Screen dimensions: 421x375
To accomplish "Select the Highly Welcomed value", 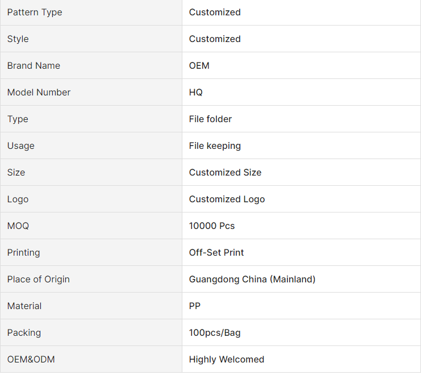I will (x=227, y=360).
